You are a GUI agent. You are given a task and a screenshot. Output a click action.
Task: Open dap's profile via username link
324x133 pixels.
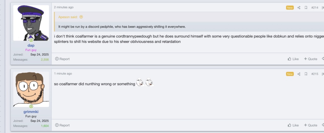31,45
